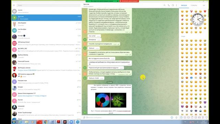Open the Диана Александровна 117 chat
The height and width of the screenshot is (124, 220).
(47, 94)
